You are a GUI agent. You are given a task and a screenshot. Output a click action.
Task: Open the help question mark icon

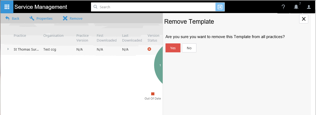(x=283, y=7)
